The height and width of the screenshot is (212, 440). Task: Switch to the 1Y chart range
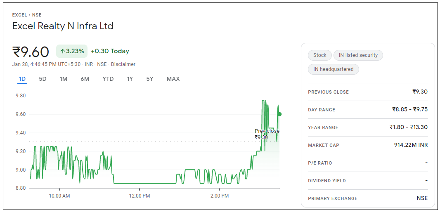point(130,79)
